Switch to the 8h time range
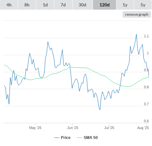152x146 pixels. point(27,5)
